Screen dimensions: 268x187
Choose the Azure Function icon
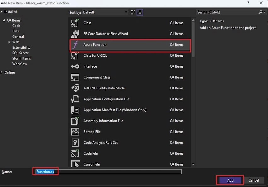[x=75, y=45]
